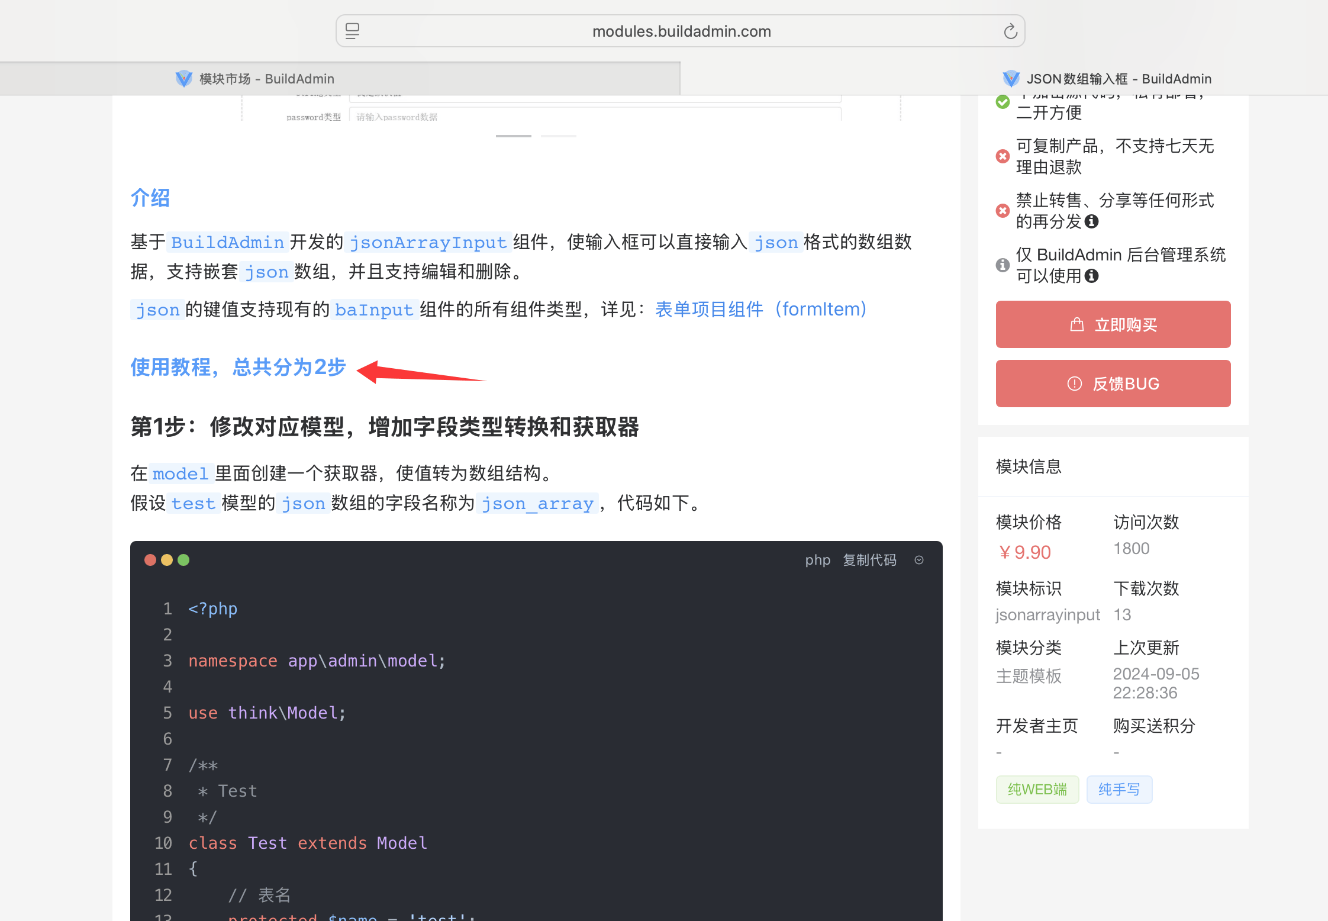Switch to the 模块市场 - BuildAdmin tab

[340, 78]
